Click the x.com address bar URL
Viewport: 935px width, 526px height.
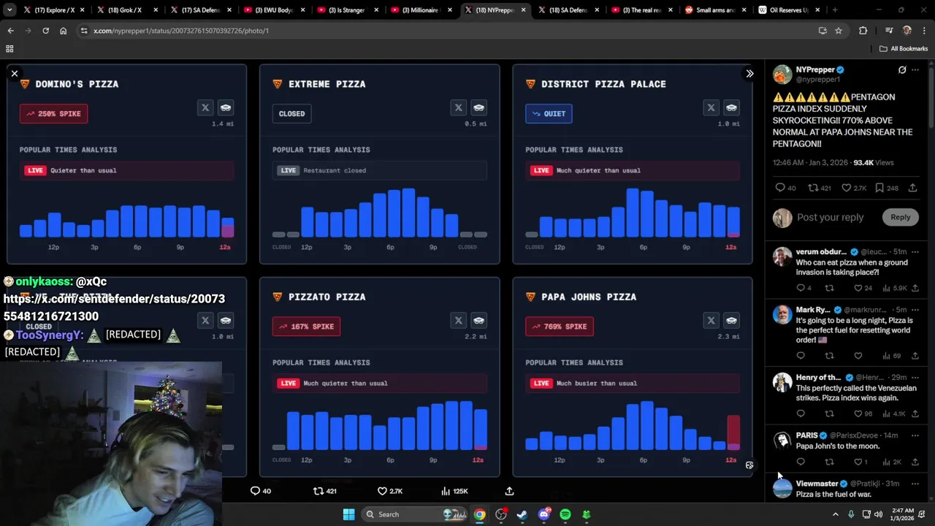[181, 31]
